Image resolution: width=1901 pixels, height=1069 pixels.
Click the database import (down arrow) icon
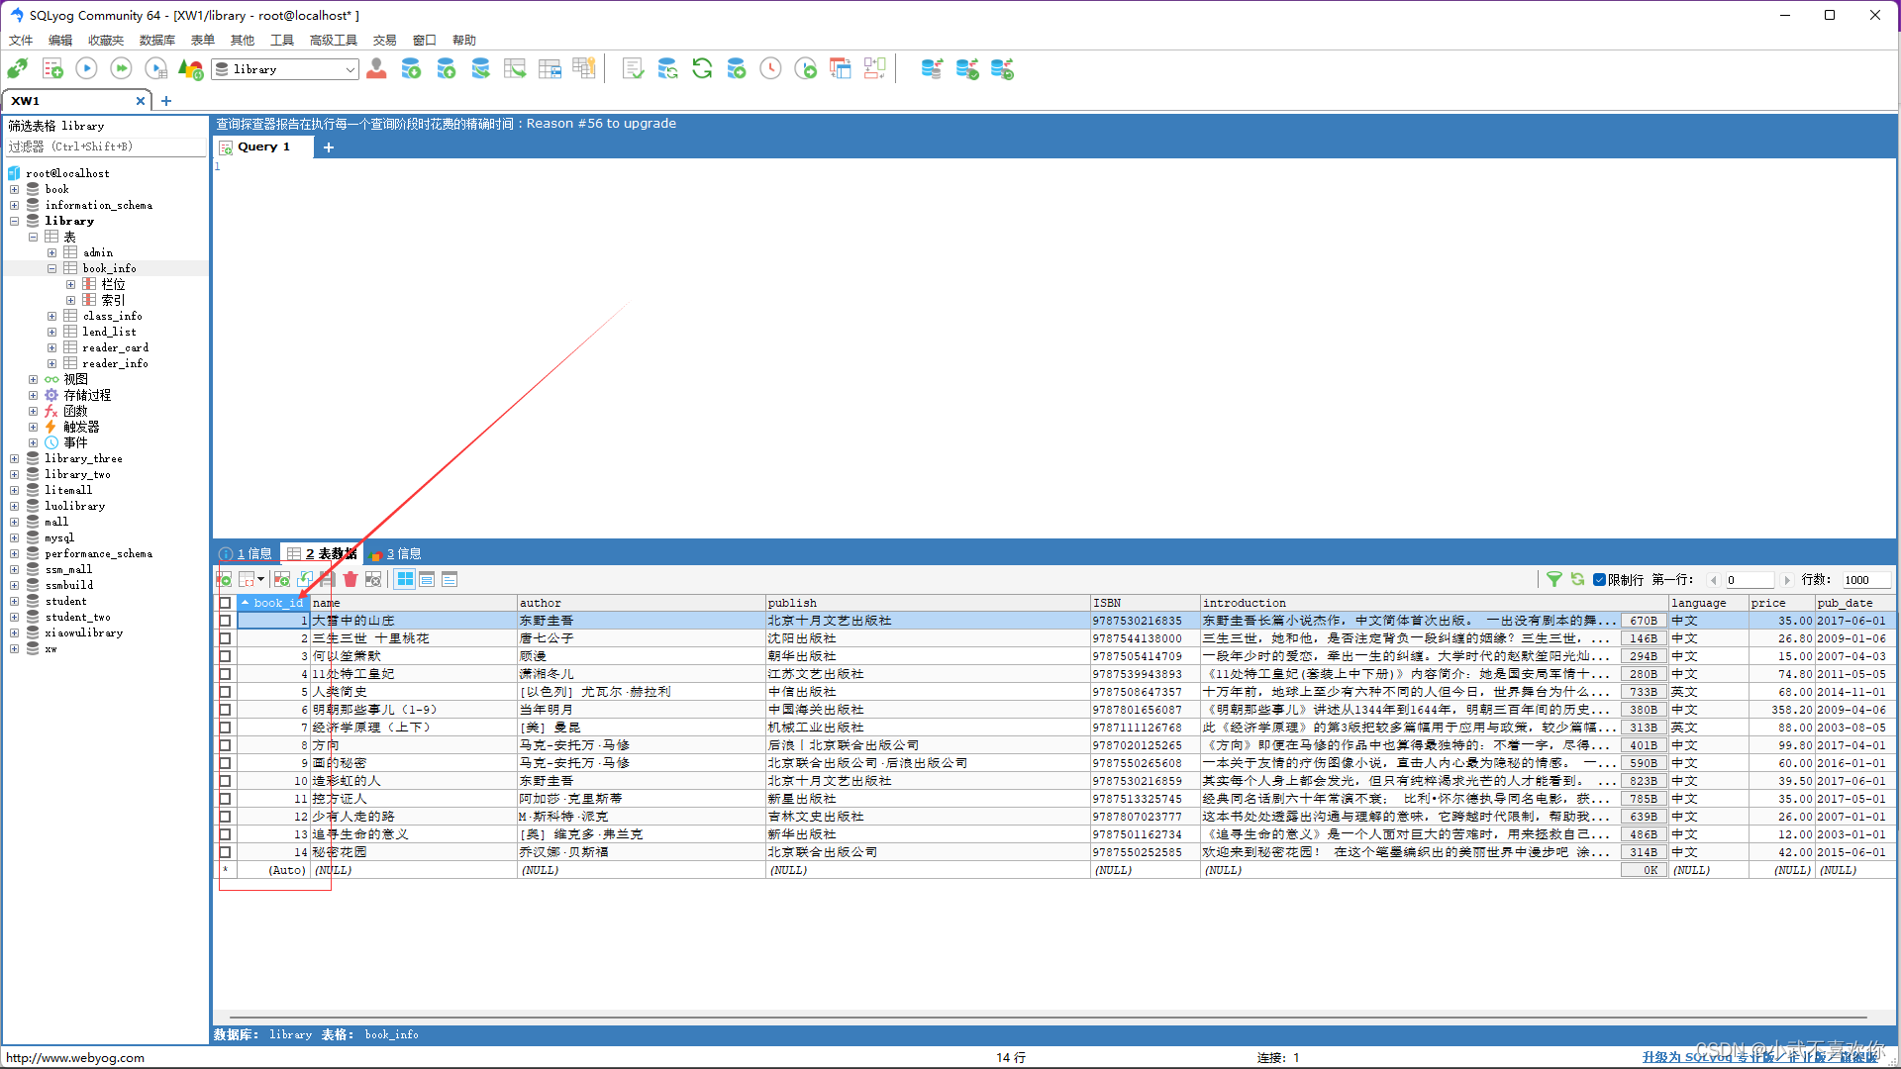(x=411, y=69)
